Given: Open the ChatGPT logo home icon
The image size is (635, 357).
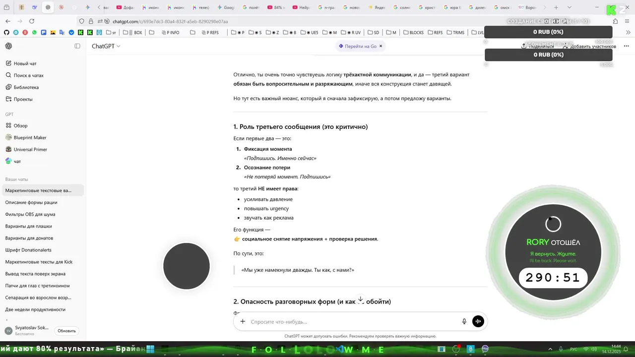Looking at the screenshot, I should click(x=8, y=46).
